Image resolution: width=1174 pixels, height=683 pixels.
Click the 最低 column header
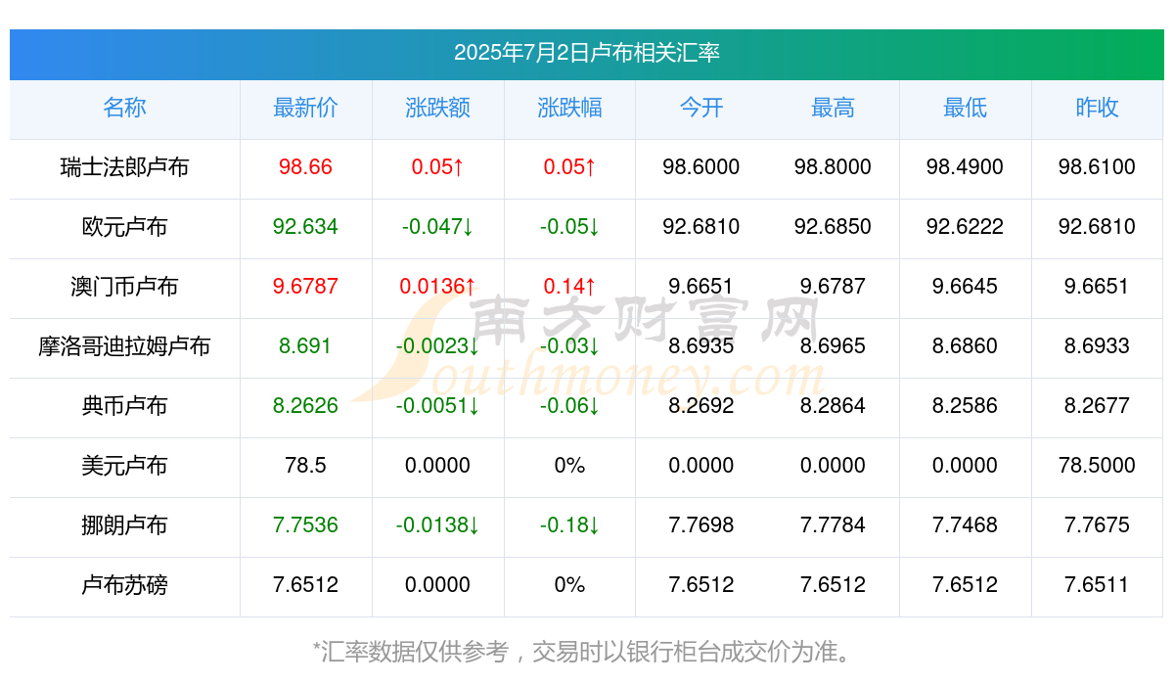coord(965,108)
